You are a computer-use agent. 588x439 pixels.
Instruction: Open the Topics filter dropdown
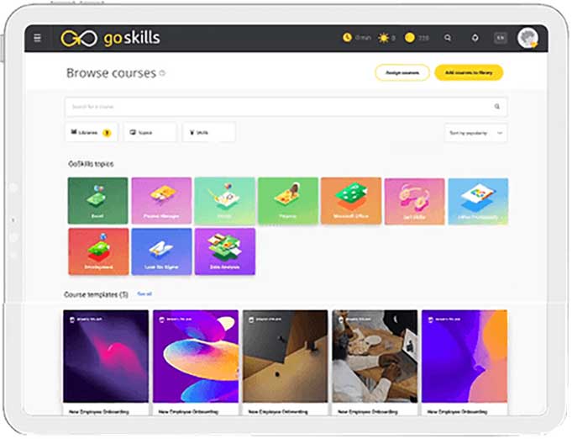point(150,132)
